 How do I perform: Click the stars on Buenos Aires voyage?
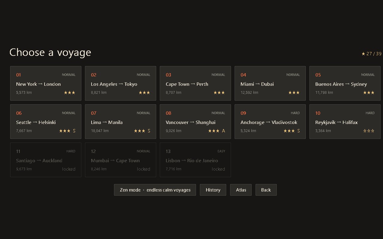[x=369, y=93]
